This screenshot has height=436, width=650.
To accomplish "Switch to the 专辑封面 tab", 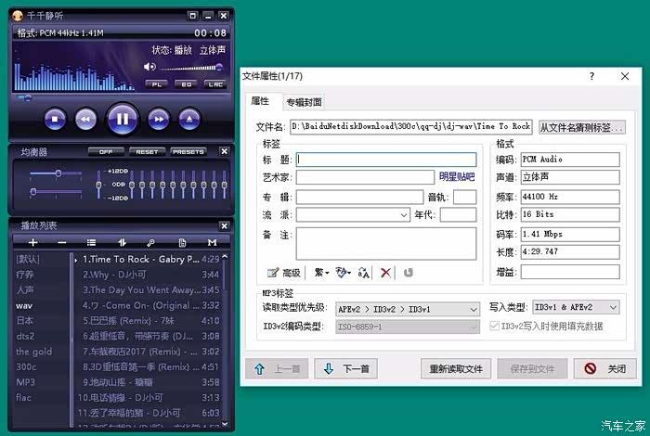I will [304, 102].
